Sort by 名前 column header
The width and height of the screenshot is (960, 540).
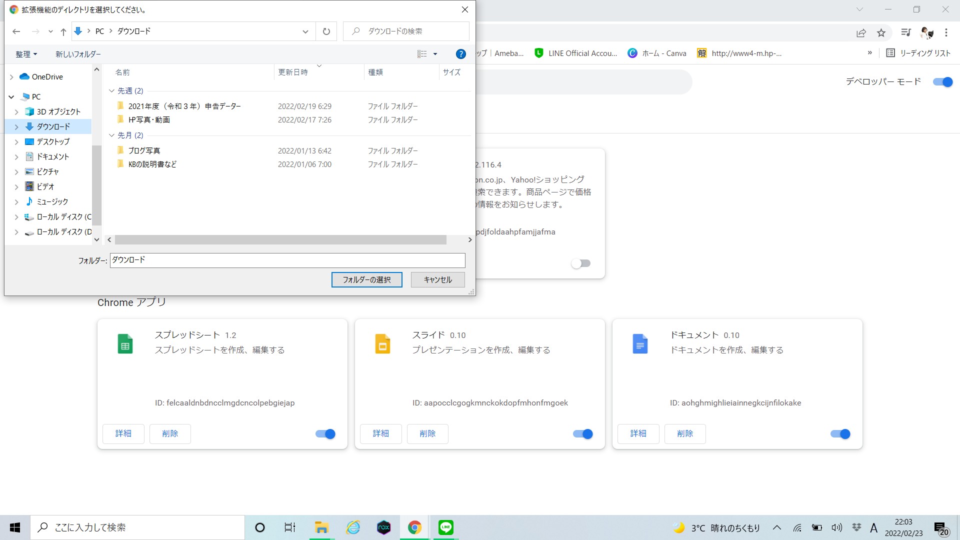tap(122, 72)
